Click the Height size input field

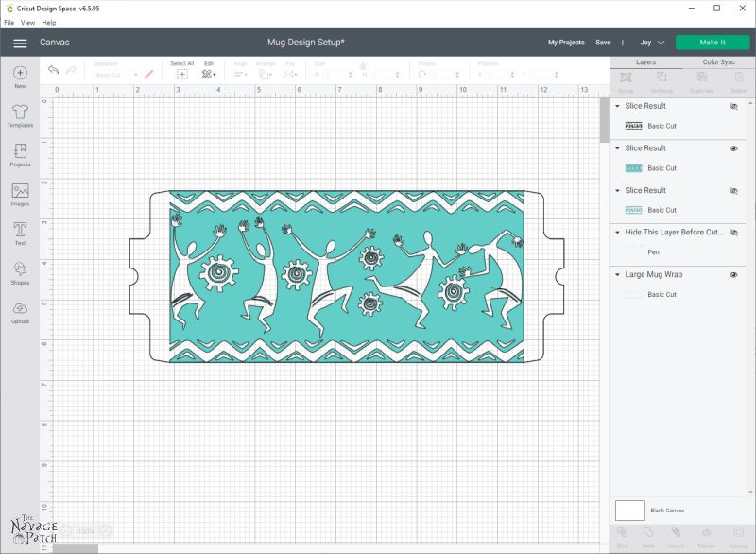tap(384, 75)
